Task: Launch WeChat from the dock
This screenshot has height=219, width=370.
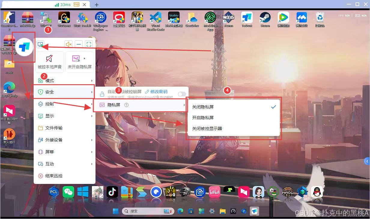Action: coord(68,192)
